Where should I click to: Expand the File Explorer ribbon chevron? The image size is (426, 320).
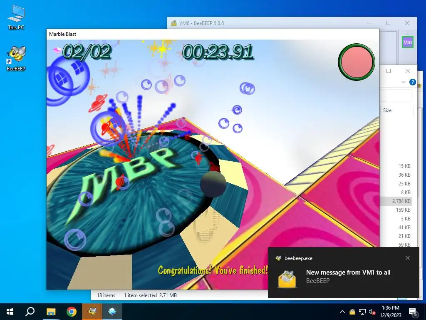coord(404,82)
